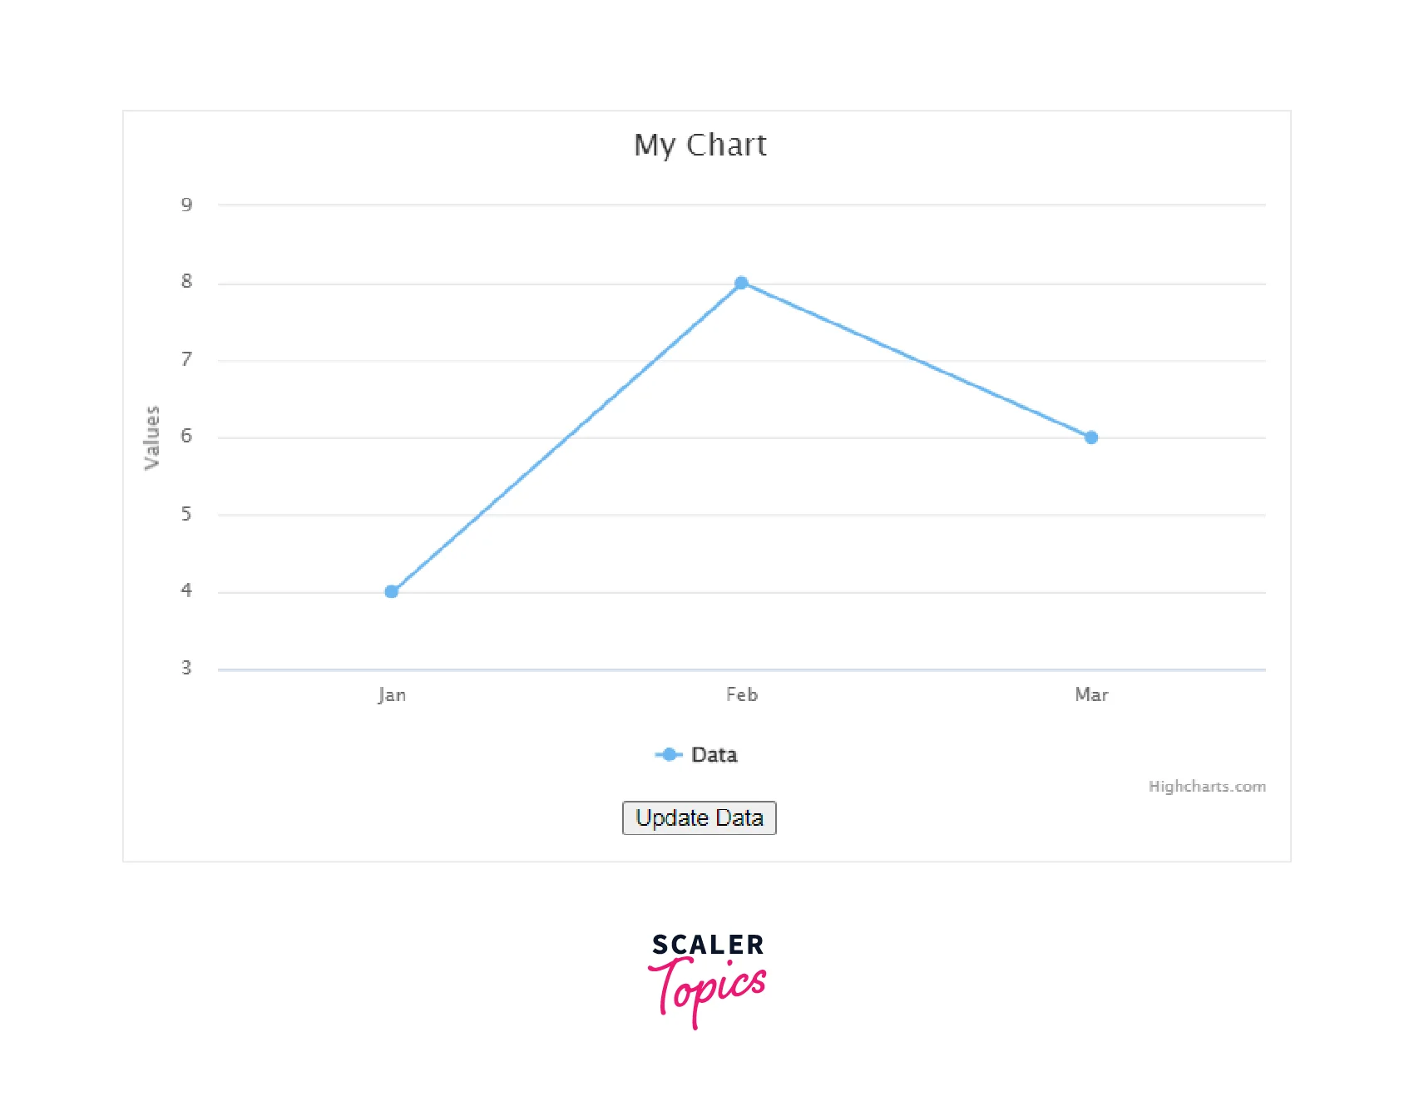Select the Jan data point marker
1414x1116 pixels.
coord(392,592)
